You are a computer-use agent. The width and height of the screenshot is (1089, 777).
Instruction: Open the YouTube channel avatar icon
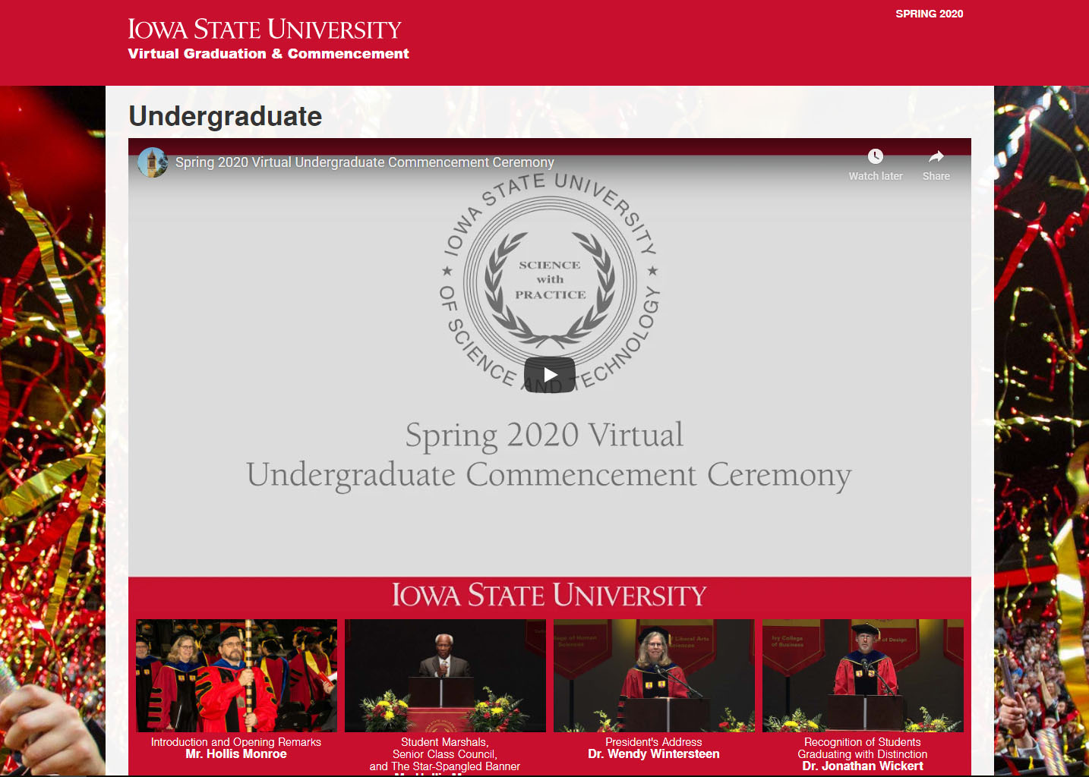pyautogui.click(x=153, y=162)
